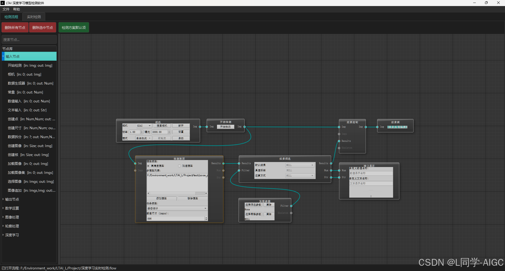Viewport: 505px width, 271px height.
Task: Click the 图像尺寸 imgsz spinner arrows
Action: [x=206, y=218]
